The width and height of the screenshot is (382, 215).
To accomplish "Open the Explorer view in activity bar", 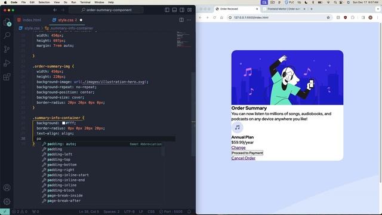I will [x=7, y=22].
